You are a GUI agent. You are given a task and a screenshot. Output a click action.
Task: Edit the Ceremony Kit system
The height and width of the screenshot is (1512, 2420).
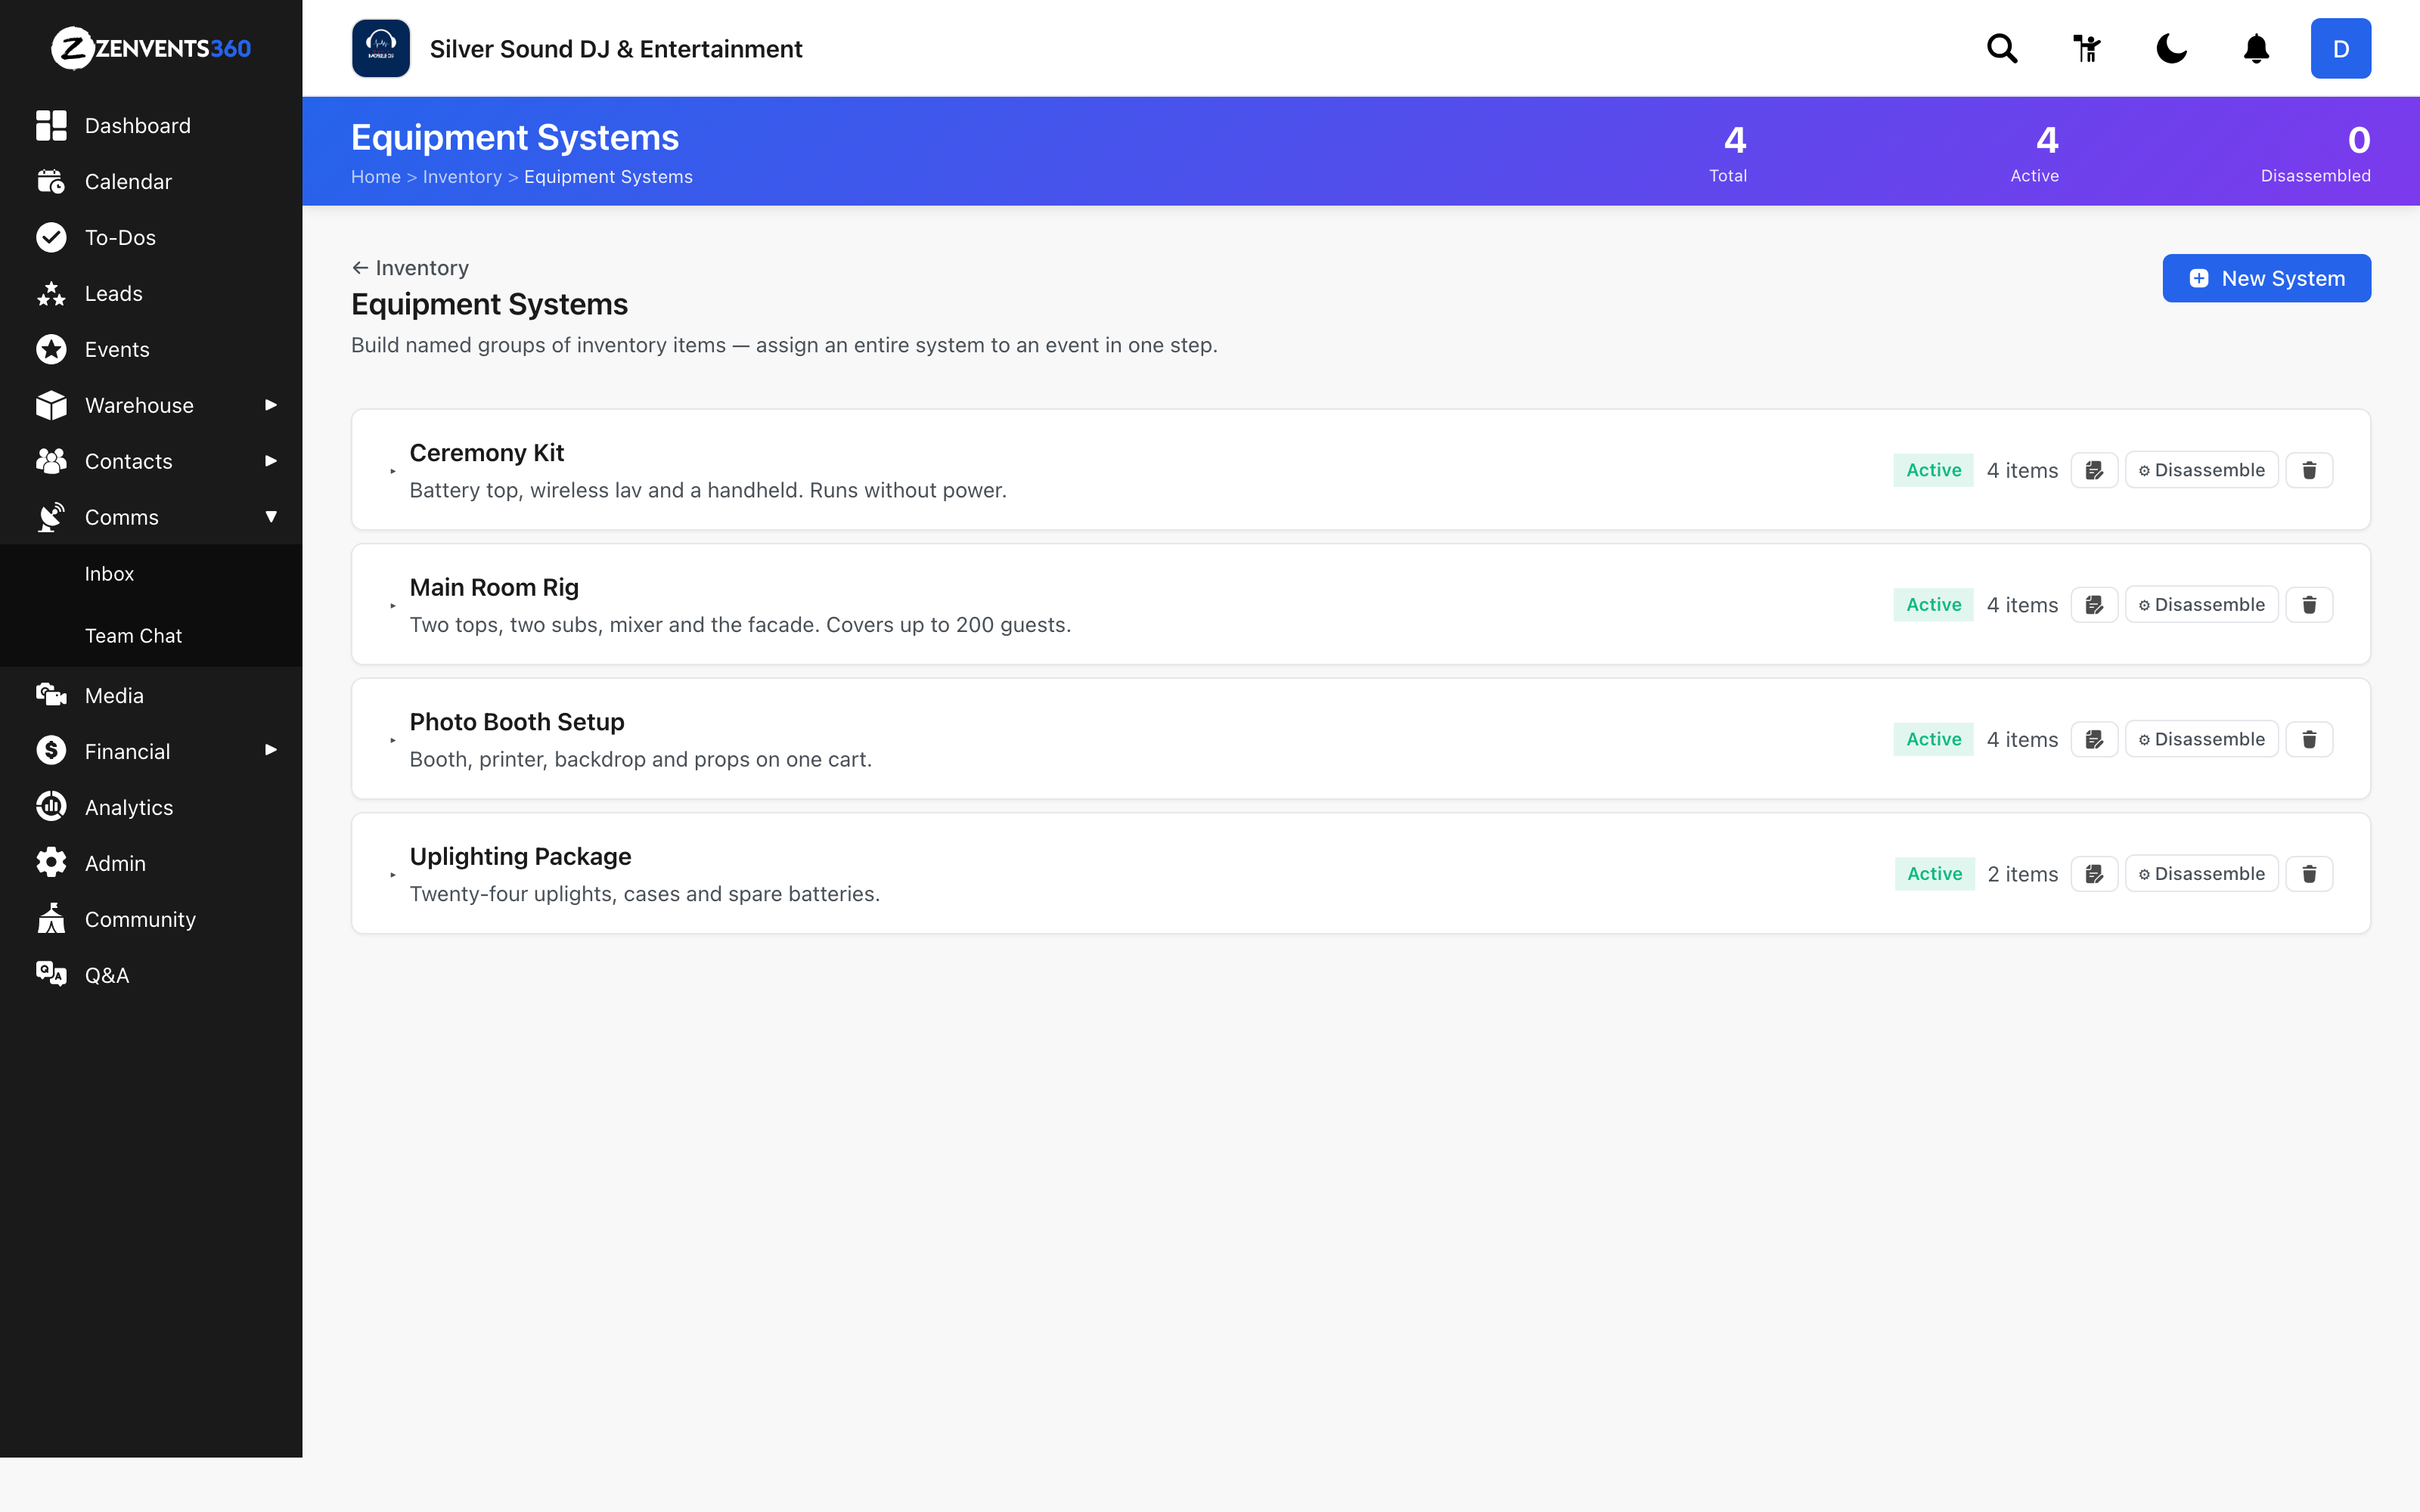2094,470
